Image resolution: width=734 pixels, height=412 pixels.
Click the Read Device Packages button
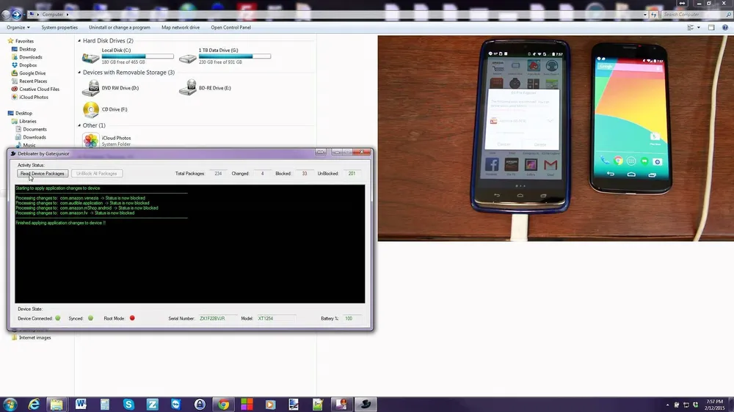pos(43,174)
